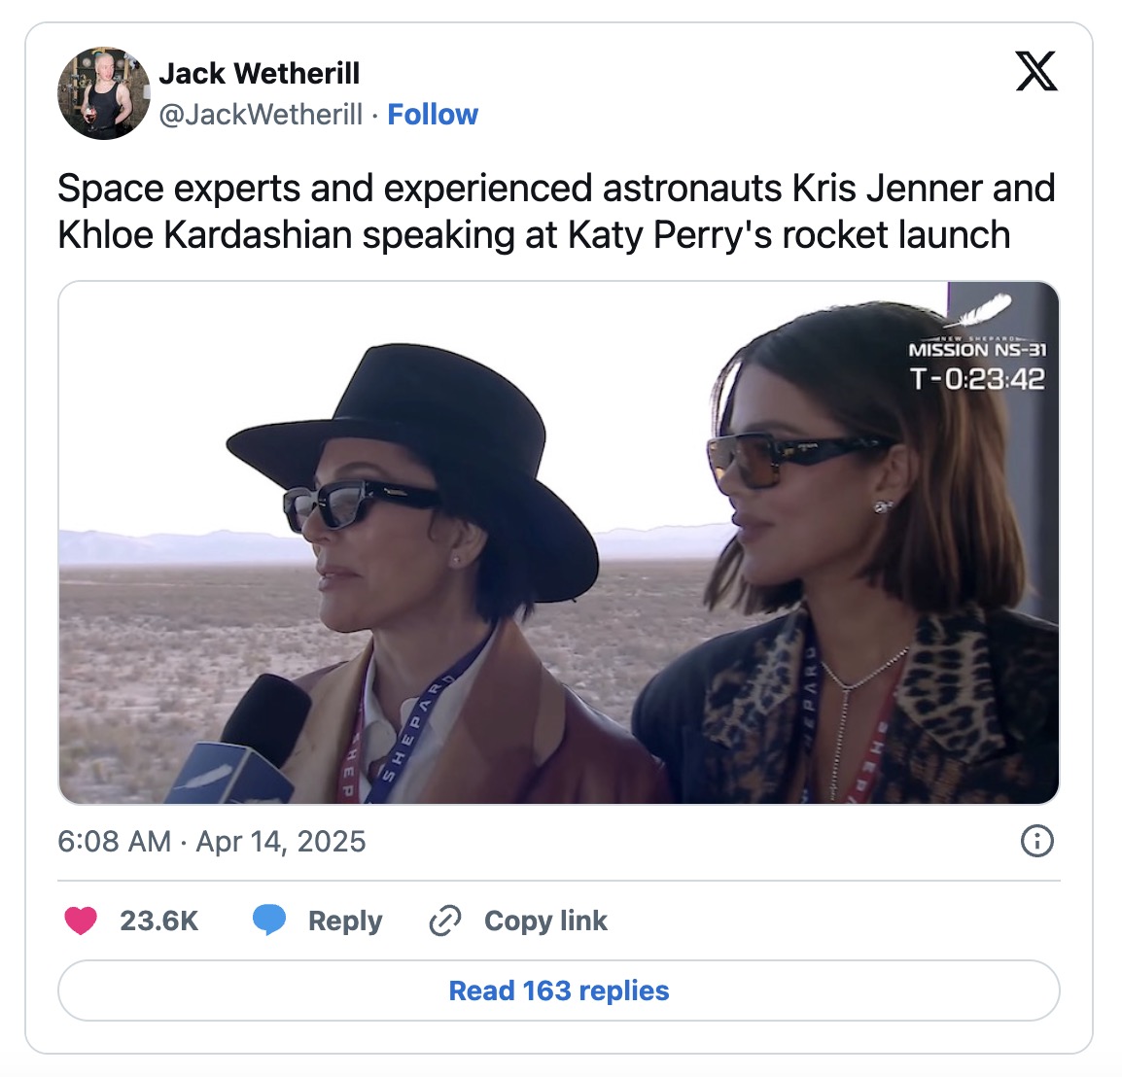Click the heart icon showing 23.6K likes
Image resolution: width=1122 pixels, height=1077 pixels.
pos(83,921)
